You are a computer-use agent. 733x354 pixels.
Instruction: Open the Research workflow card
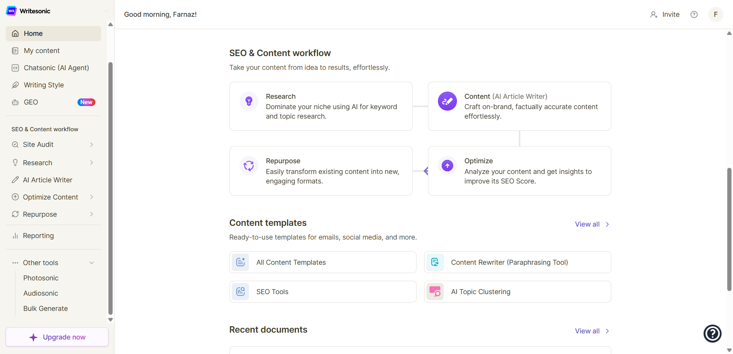321,106
